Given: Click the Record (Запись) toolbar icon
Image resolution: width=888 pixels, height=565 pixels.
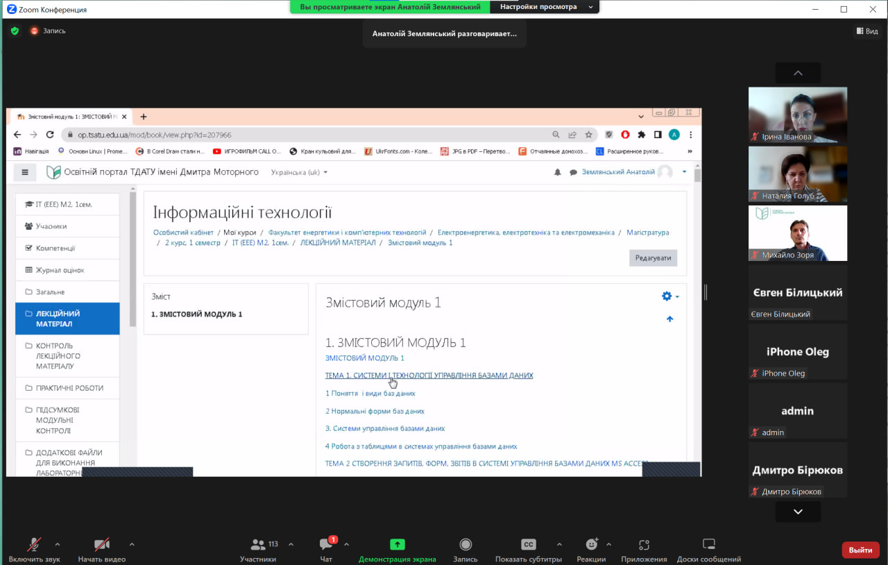Looking at the screenshot, I should point(466,545).
